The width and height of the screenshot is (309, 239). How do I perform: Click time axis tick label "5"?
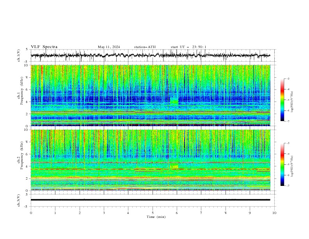point(153,213)
